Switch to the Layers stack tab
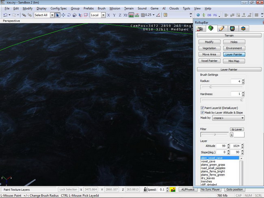 243,28
